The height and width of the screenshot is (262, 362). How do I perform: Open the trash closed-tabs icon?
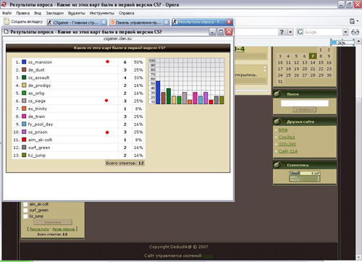pyautogui.click(x=352, y=22)
